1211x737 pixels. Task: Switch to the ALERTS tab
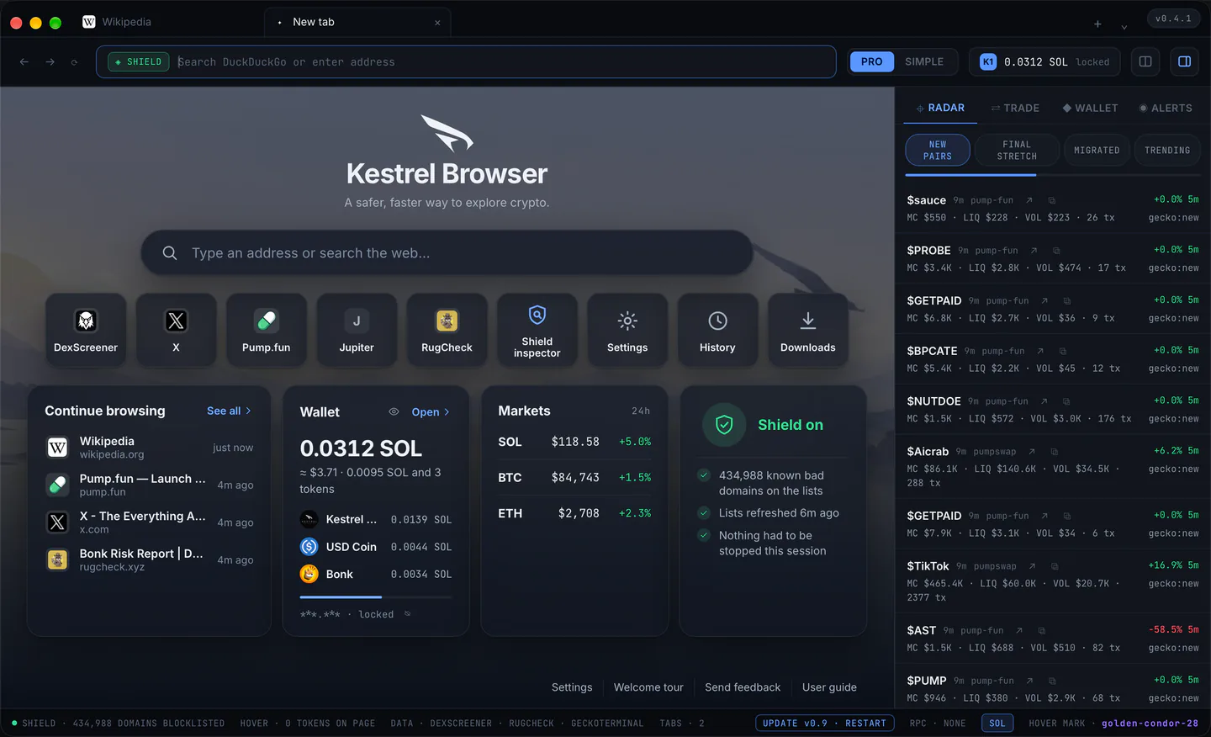point(1166,108)
